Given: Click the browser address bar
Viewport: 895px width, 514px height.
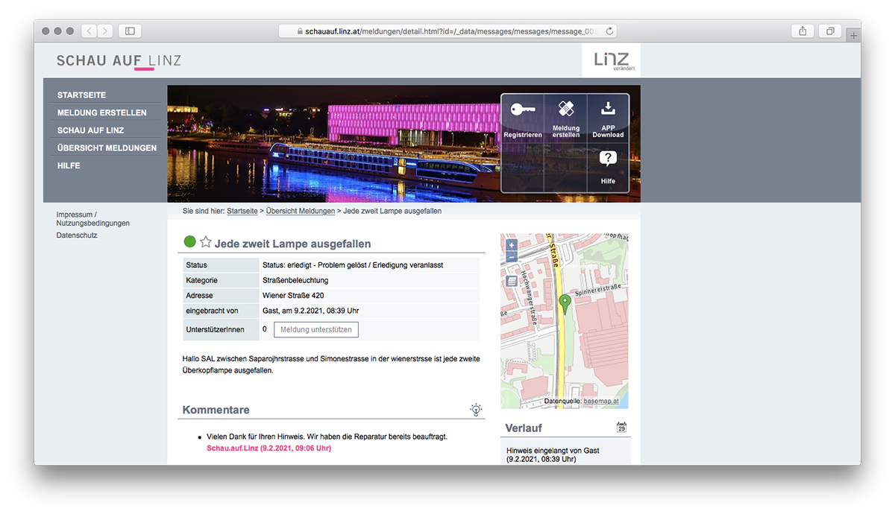Looking at the screenshot, I should pos(447,31).
